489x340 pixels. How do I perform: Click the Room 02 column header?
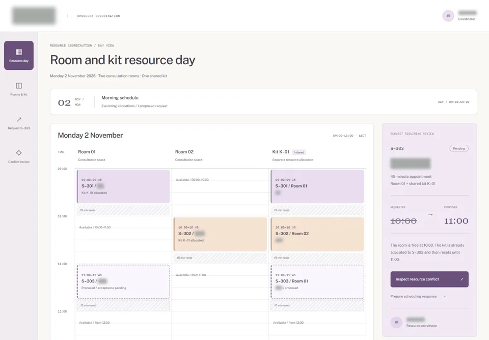[x=184, y=152]
